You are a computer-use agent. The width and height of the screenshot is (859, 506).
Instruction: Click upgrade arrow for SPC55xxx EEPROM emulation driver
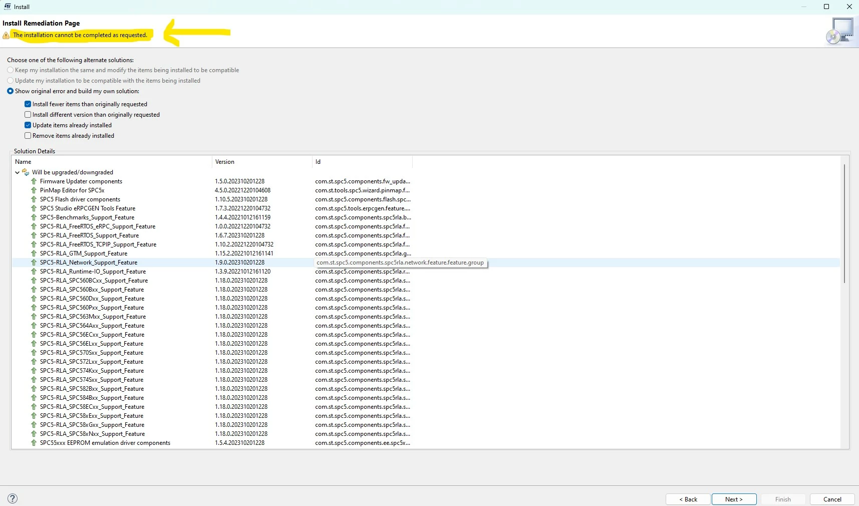point(34,443)
